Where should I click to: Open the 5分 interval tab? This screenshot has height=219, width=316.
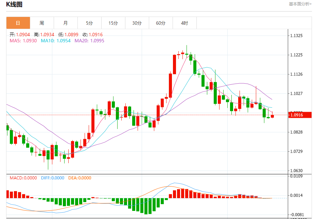(89, 23)
